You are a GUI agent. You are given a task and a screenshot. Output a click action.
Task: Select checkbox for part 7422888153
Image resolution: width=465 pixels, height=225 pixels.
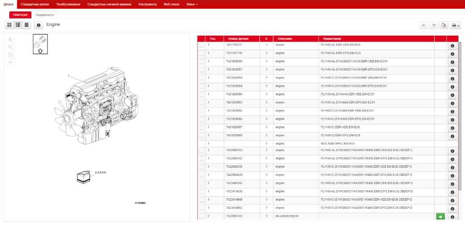(x=201, y=151)
